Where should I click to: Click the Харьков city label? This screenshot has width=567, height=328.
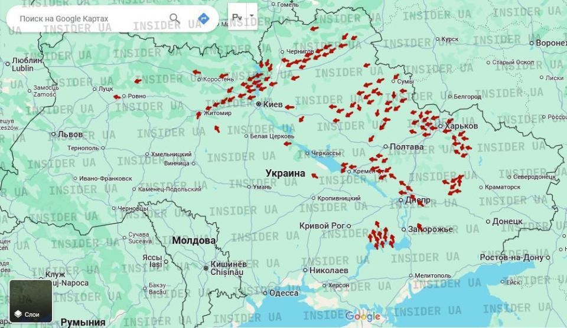461,126
